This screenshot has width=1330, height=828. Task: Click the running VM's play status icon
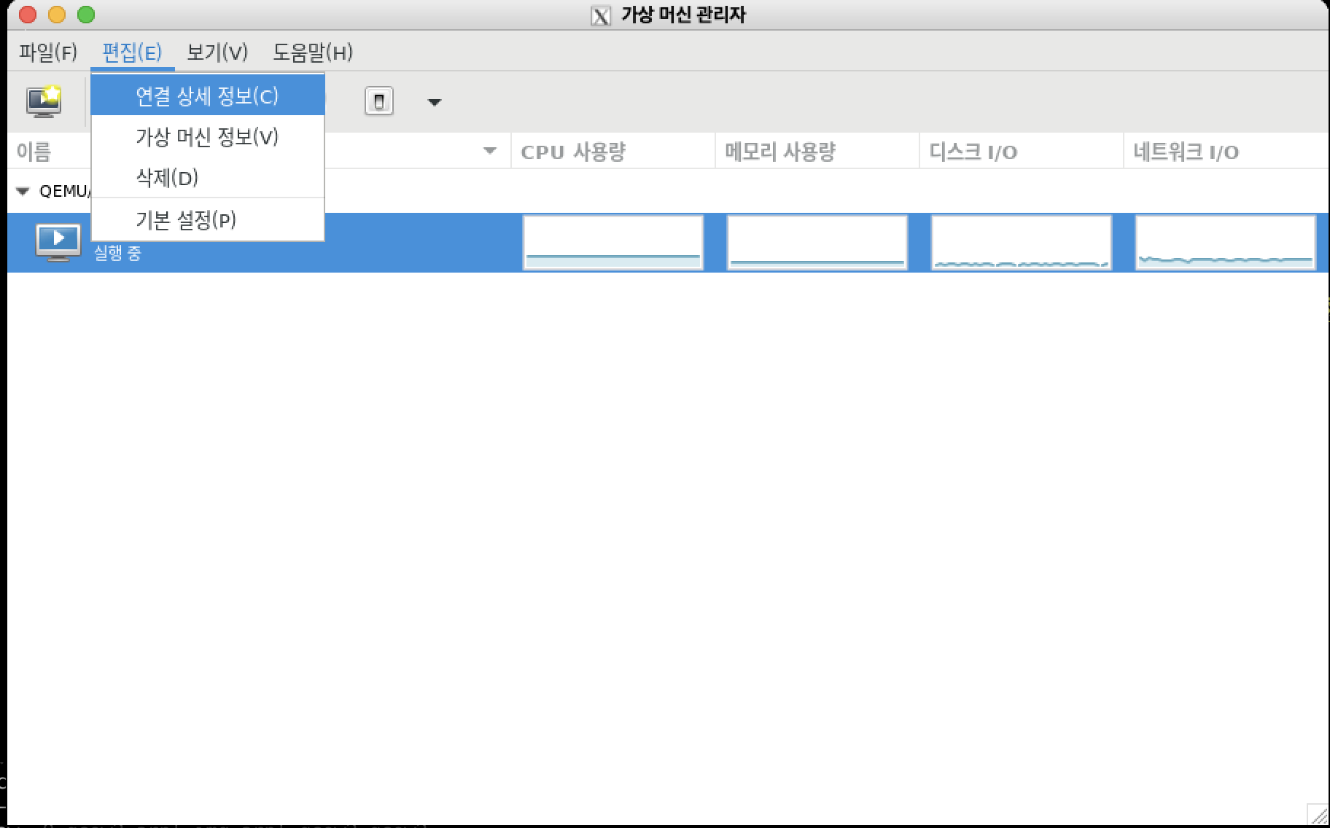[58, 241]
